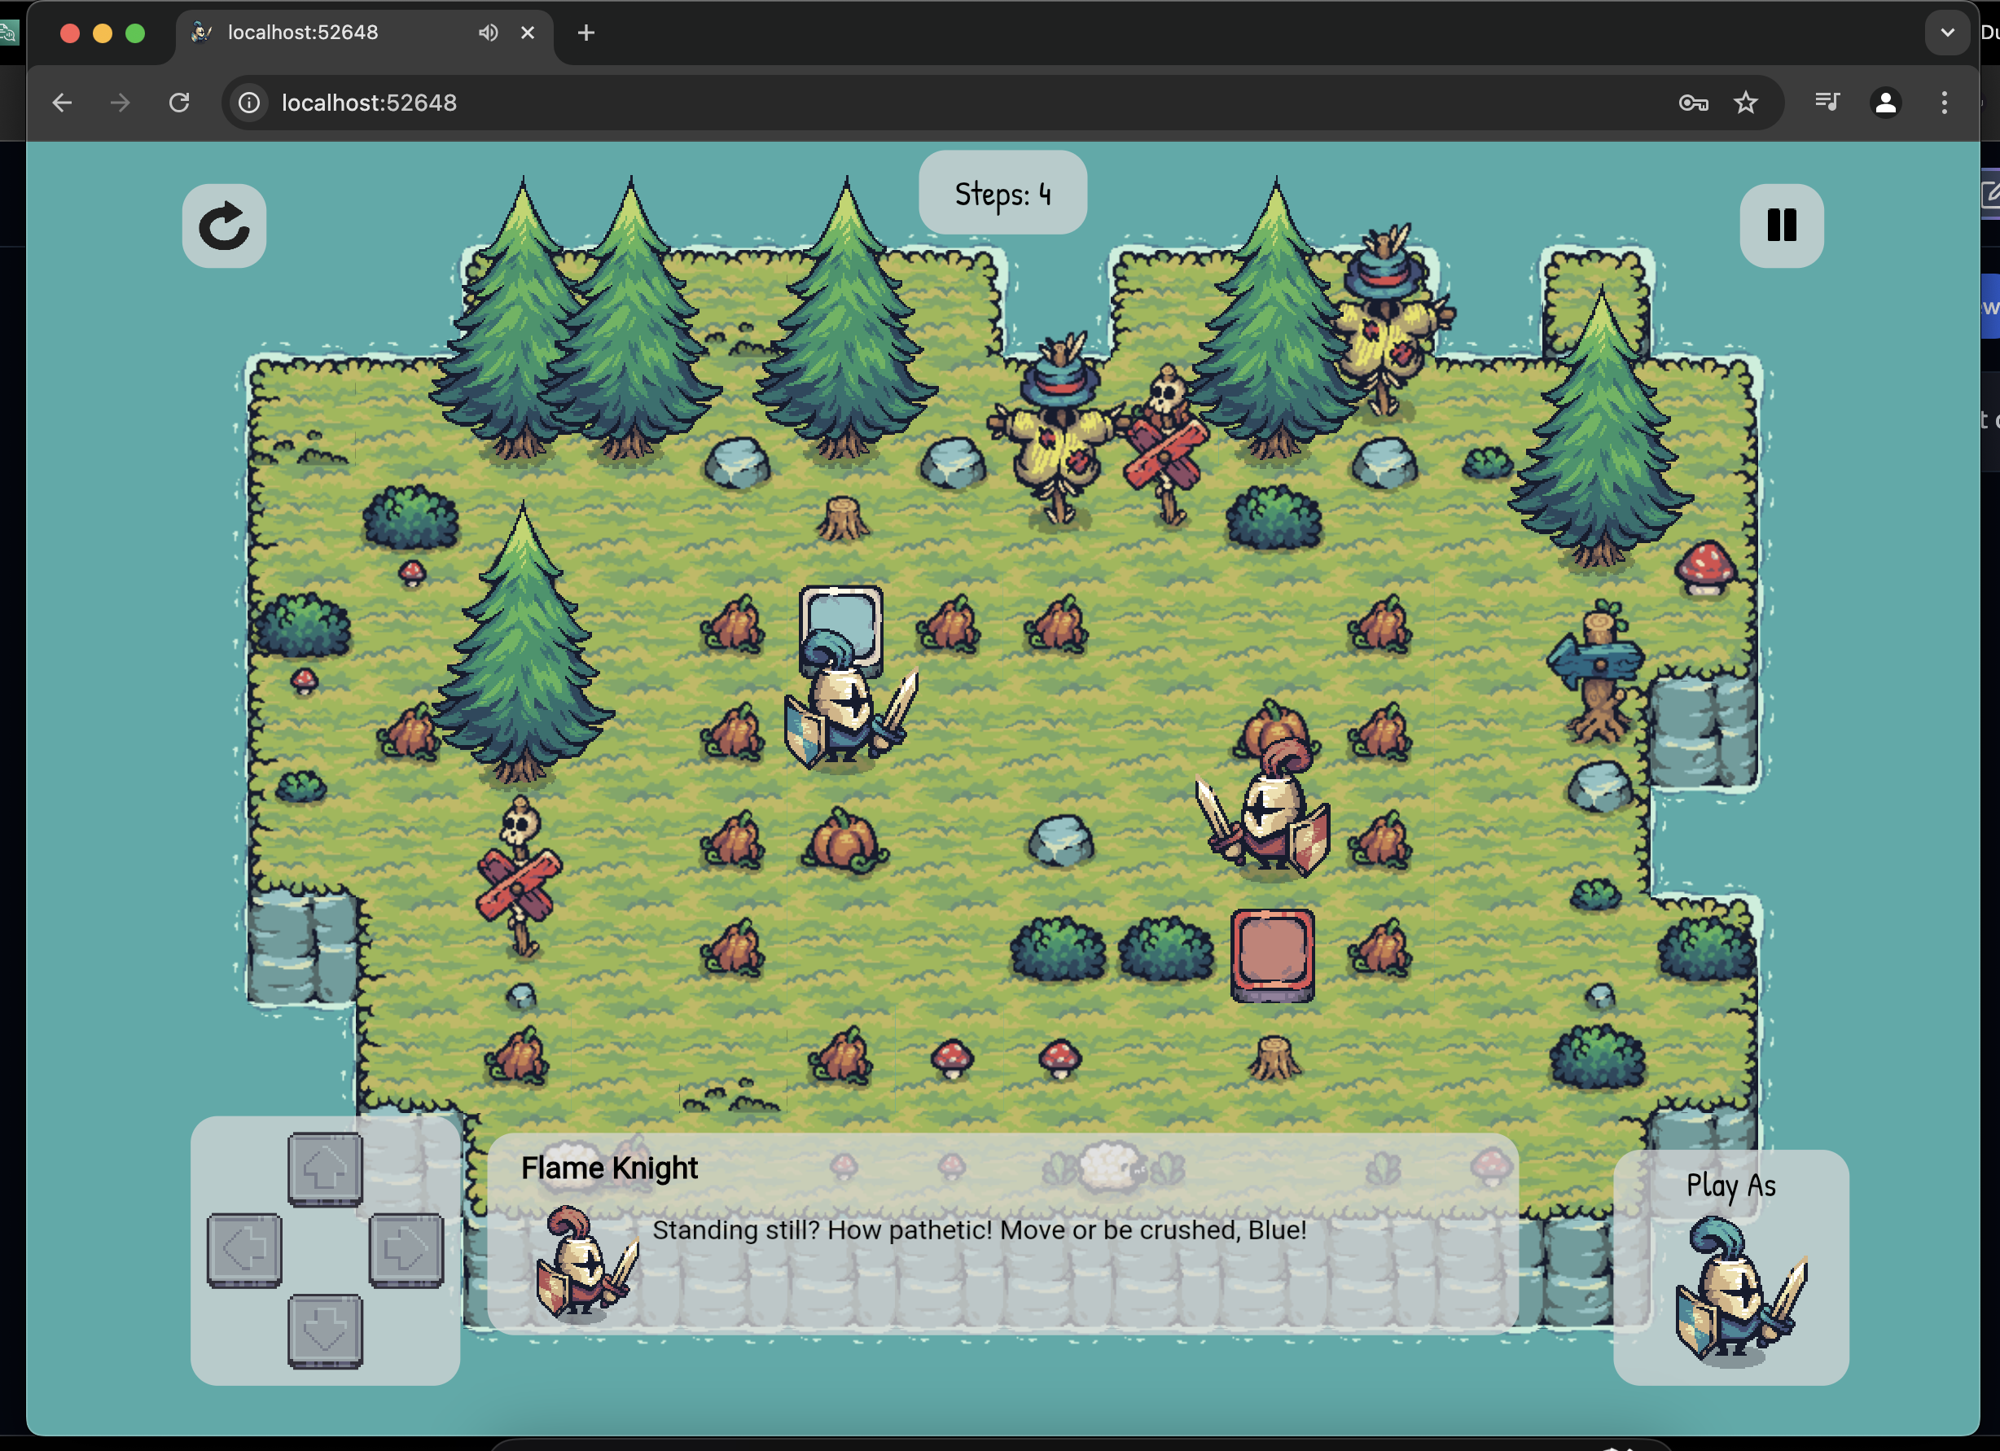The image size is (2000, 1451).
Task: Click the browser reload button
Action: [x=179, y=103]
